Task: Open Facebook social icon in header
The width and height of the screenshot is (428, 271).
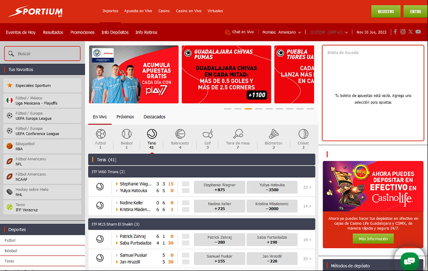Action: pyautogui.click(x=395, y=32)
